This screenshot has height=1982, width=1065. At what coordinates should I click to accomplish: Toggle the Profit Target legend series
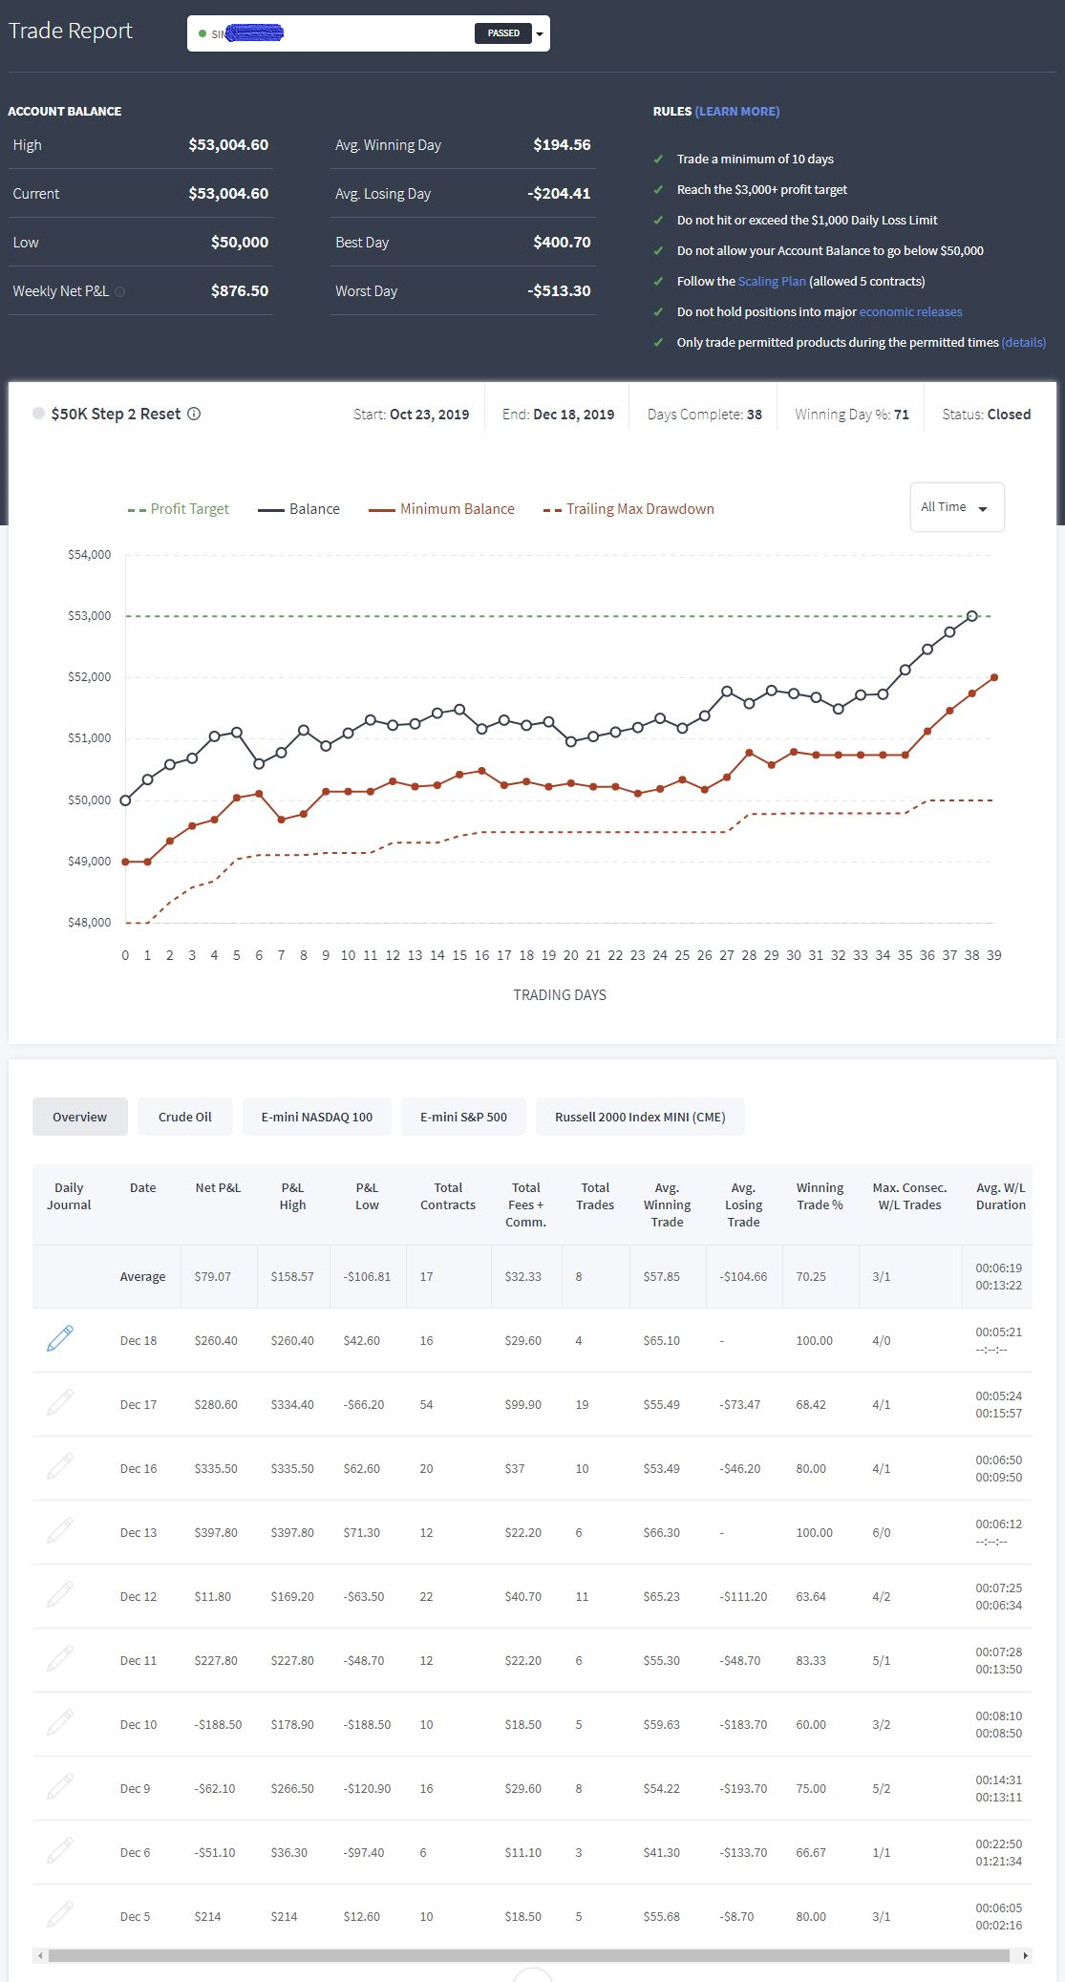click(179, 509)
